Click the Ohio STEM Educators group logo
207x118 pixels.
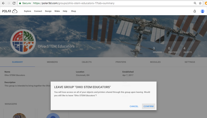pyautogui.click(x=23, y=42)
